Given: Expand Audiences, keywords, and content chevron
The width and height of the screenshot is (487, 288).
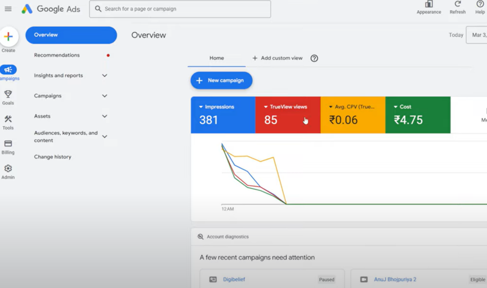Looking at the screenshot, I should 105,137.
